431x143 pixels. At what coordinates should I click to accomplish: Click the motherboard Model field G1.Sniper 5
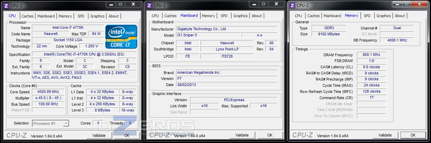[208, 35]
